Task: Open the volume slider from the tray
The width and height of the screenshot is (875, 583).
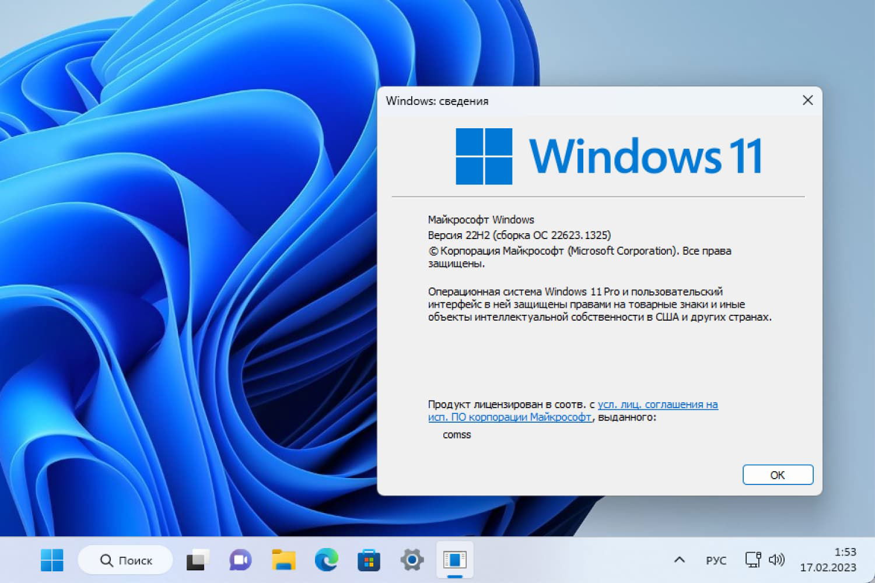Action: [777, 560]
